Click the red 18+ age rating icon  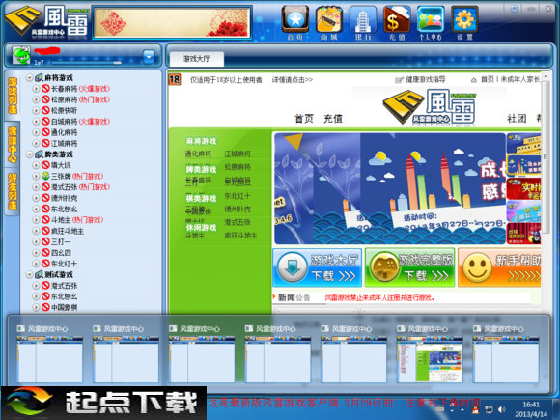pos(175,79)
